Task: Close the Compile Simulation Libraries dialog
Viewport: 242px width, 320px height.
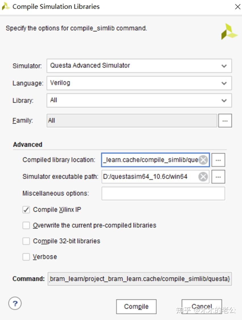Action: coord(237,7)
